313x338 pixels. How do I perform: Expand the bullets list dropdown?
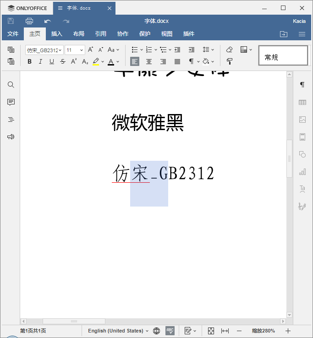click(x=142, y=50)
